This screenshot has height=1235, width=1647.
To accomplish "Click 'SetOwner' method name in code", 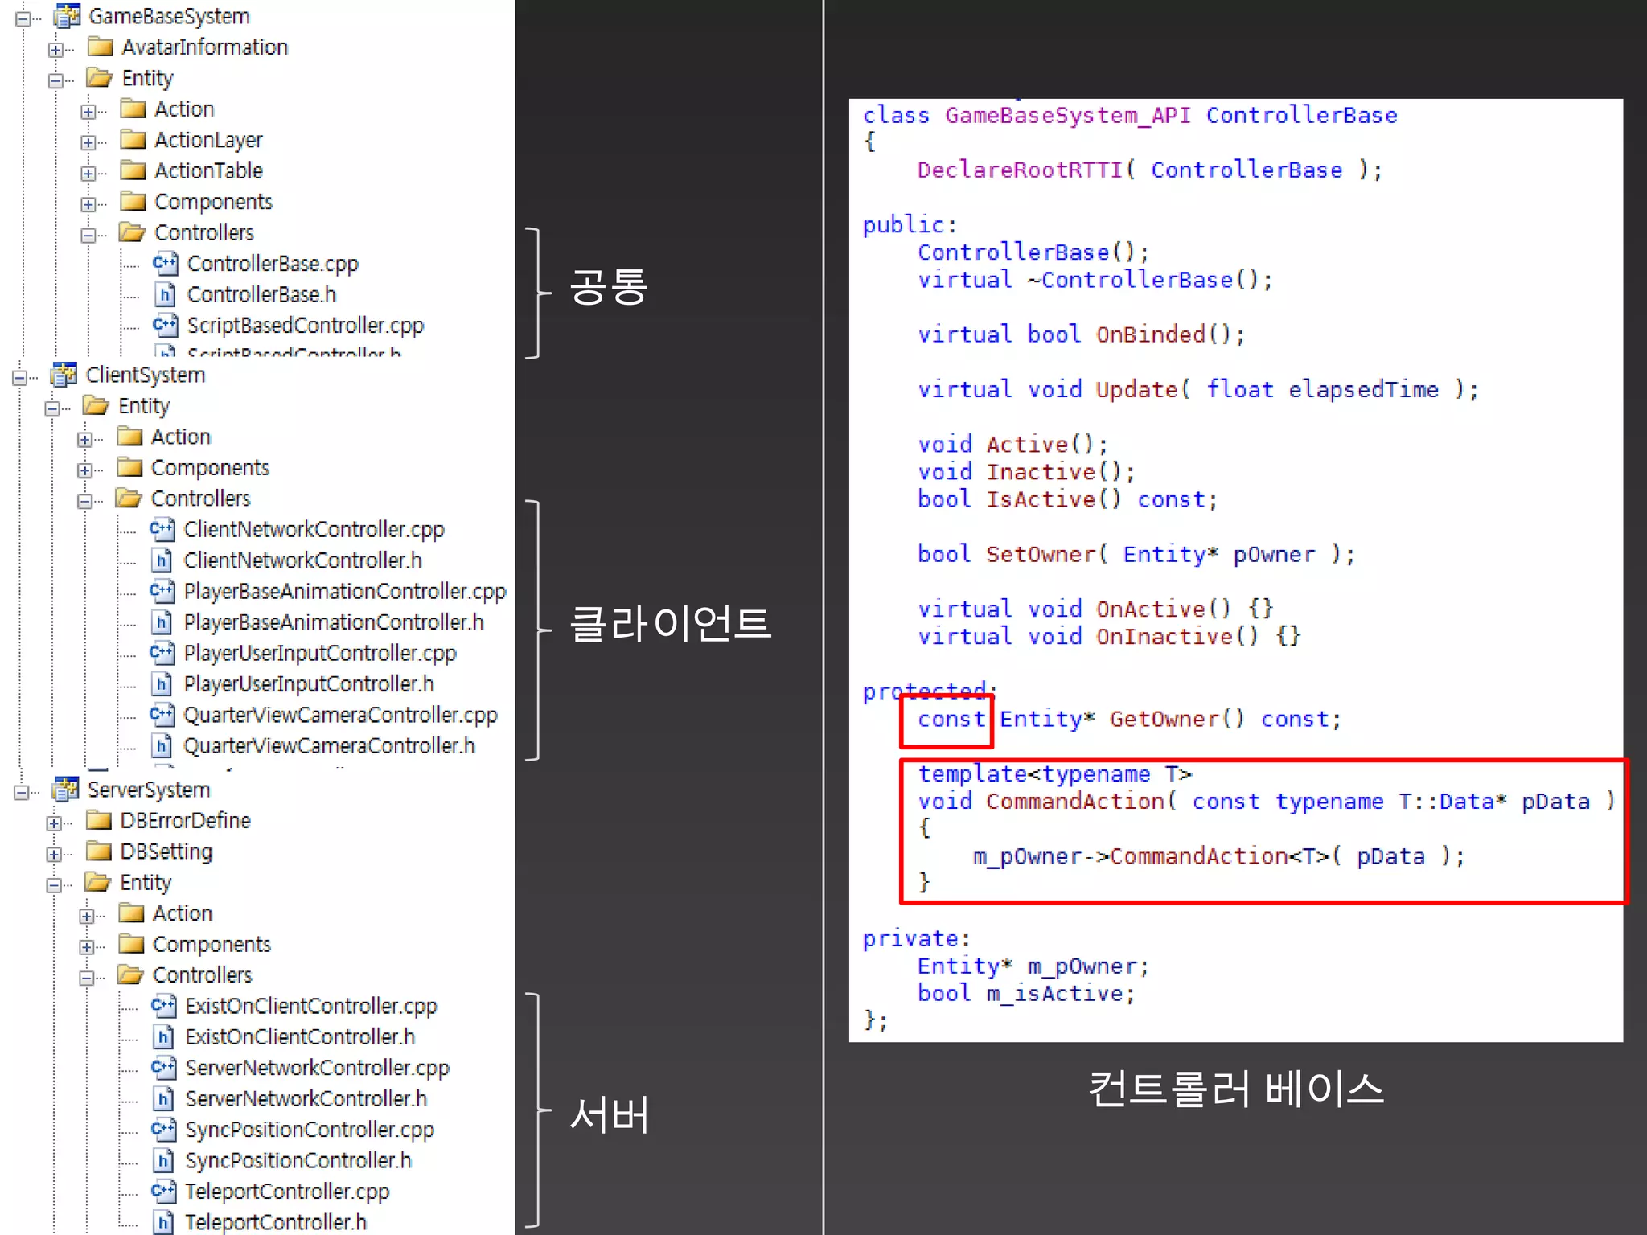I will 1041,554.
